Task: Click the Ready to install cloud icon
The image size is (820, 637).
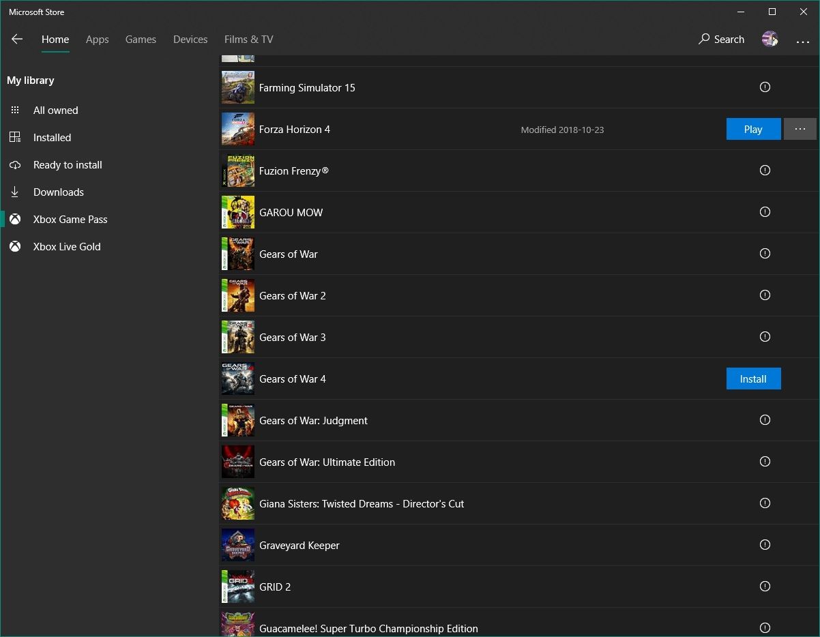Action: point(15,165)
